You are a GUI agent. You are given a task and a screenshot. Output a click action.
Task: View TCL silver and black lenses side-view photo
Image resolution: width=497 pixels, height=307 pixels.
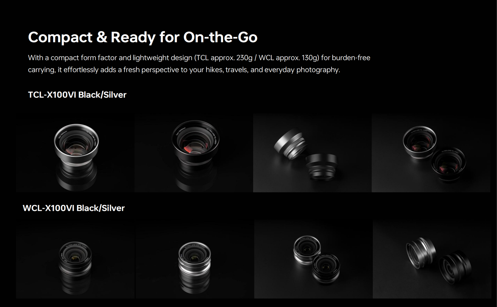point(312,153)
